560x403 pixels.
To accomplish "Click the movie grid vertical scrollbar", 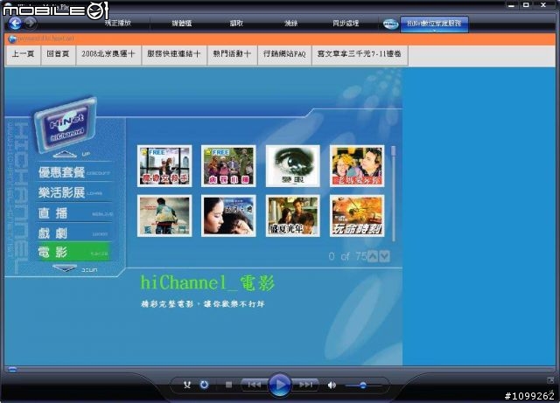I will pos(394,192).
